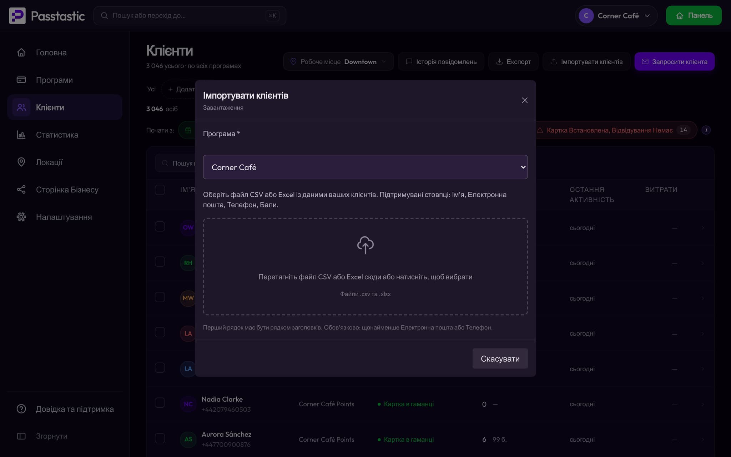
Task: Check the MW client row checkbox
Action: [160, 297]
